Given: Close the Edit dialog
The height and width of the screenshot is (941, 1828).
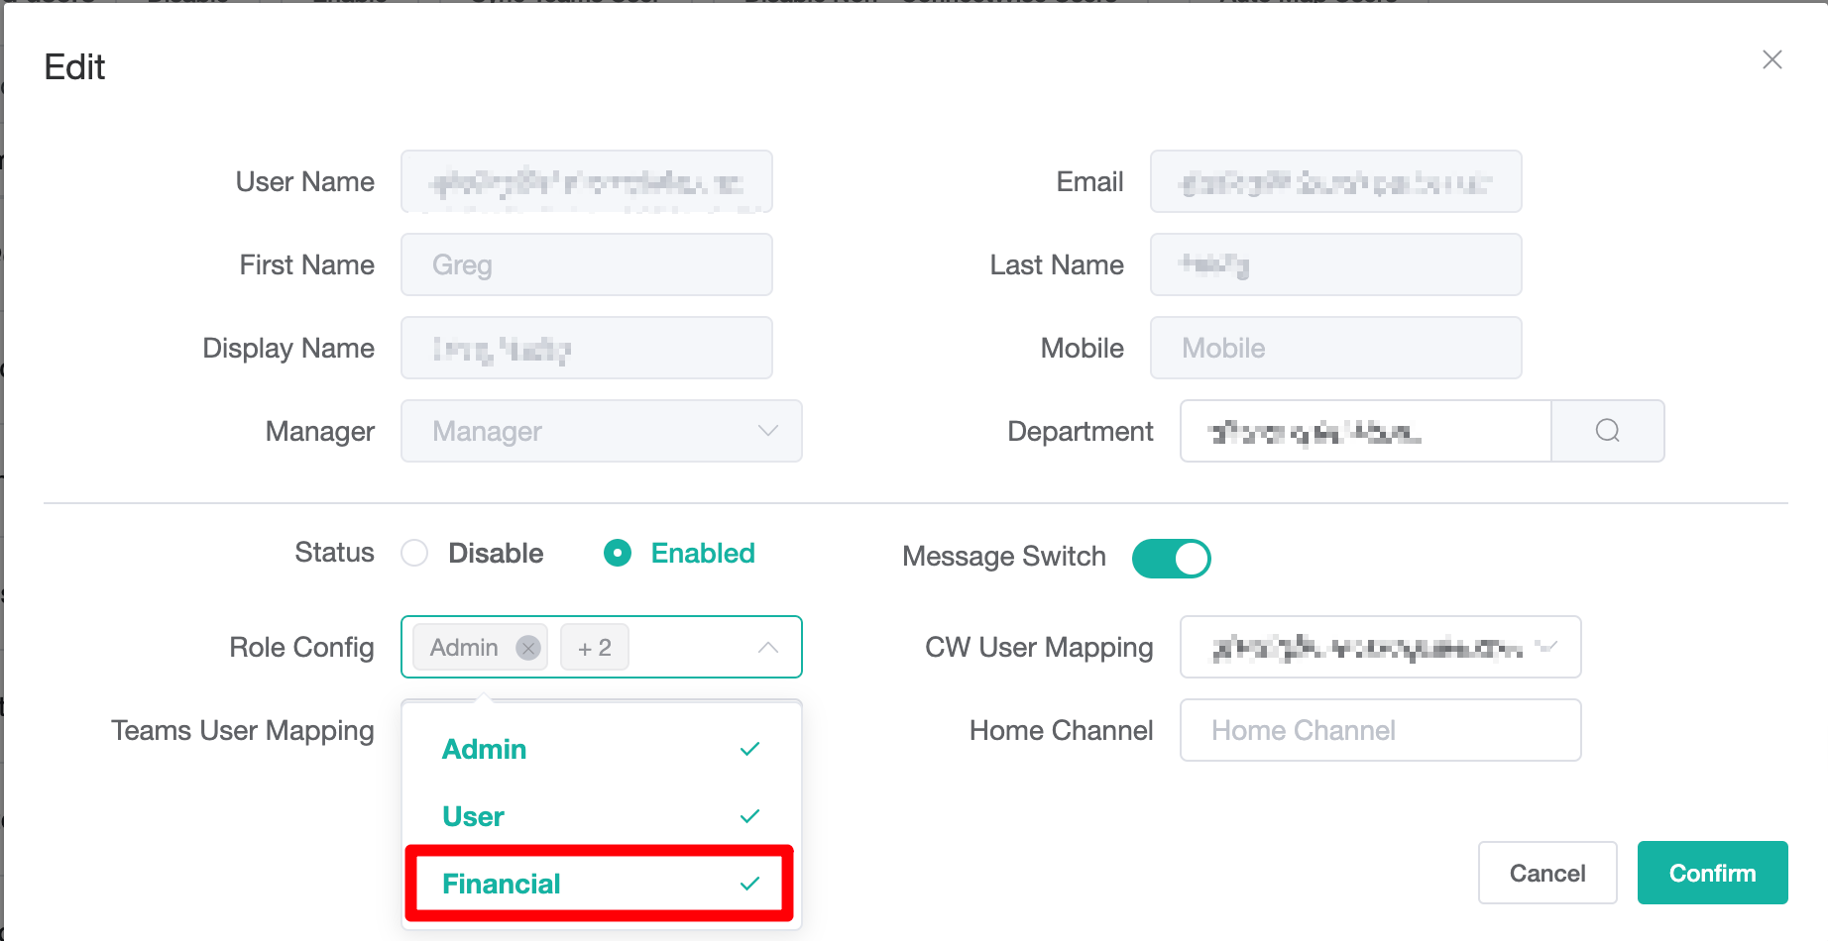Looking at the screenshot, I should coord(1772,59).
